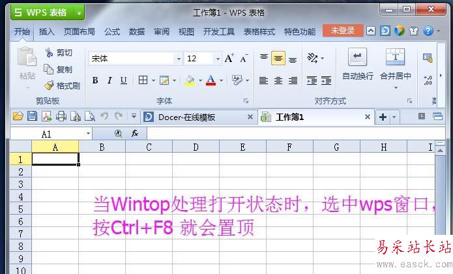Click the Undo arrow icon
This screenshot has width=453, height=274.
104,116
